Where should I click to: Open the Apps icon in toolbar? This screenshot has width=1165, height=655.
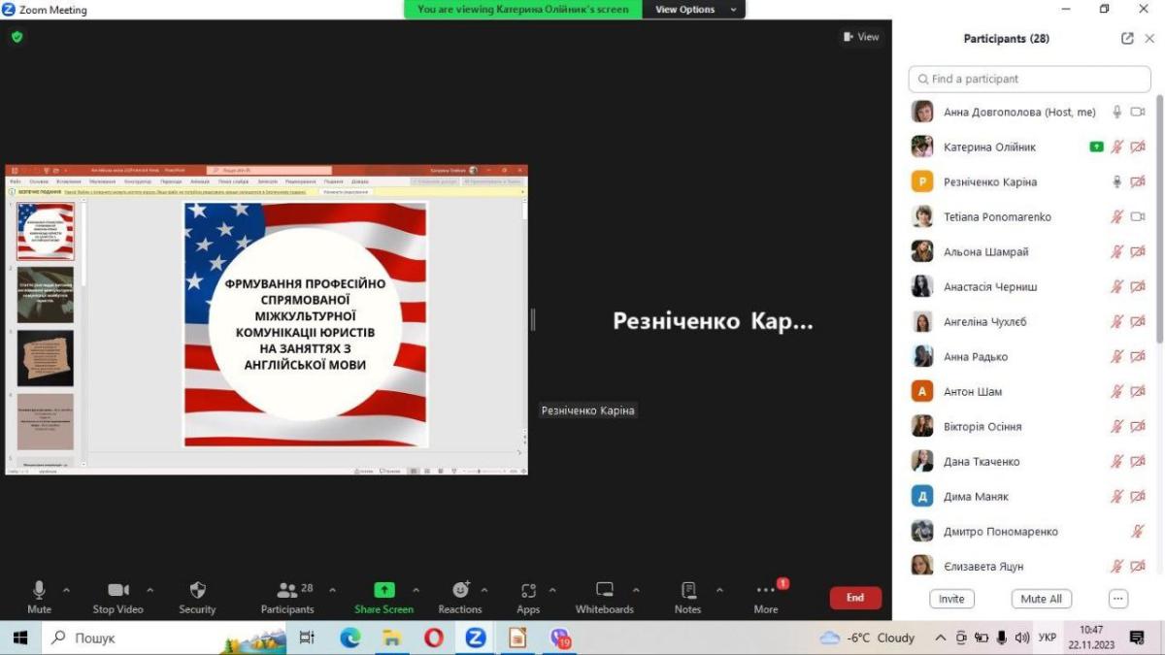528,590
